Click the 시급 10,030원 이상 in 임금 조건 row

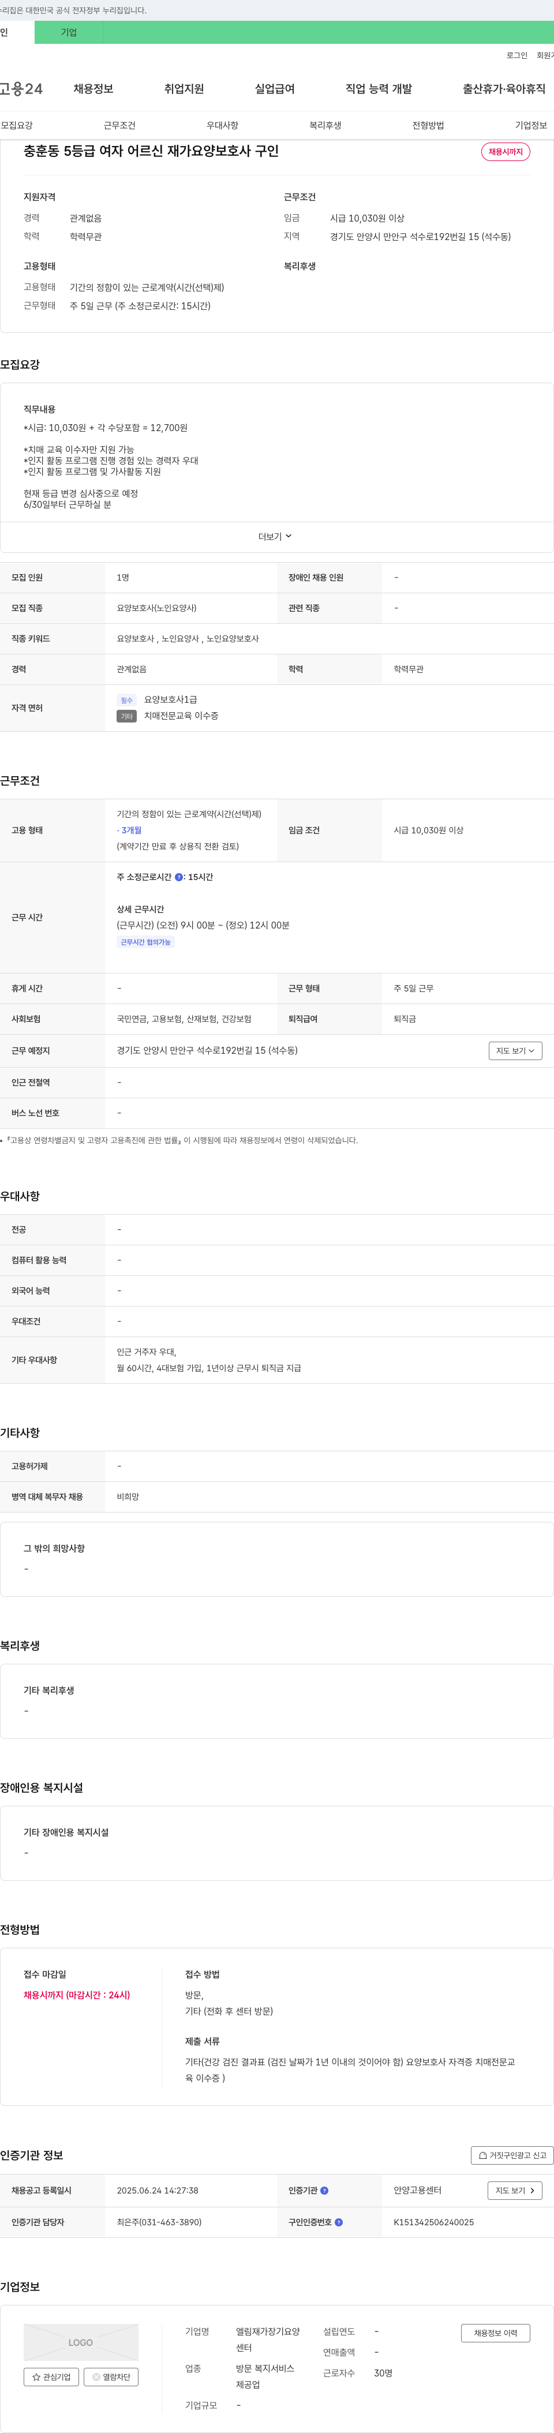pyautogui.click(x=428, y=830)
